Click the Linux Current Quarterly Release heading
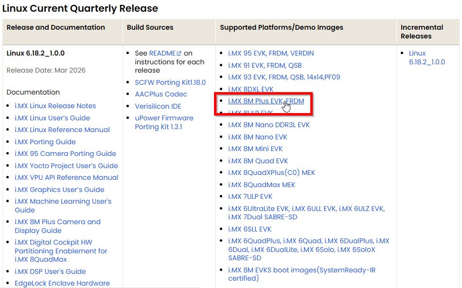 80,8
